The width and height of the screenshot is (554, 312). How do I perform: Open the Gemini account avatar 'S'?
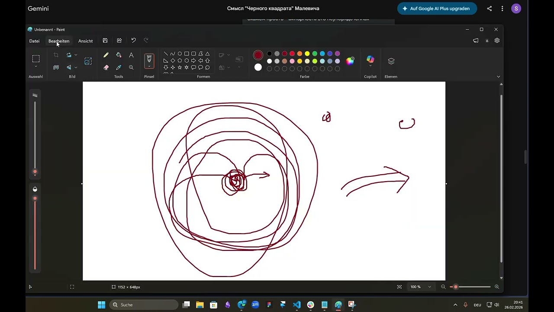[516, 9]
